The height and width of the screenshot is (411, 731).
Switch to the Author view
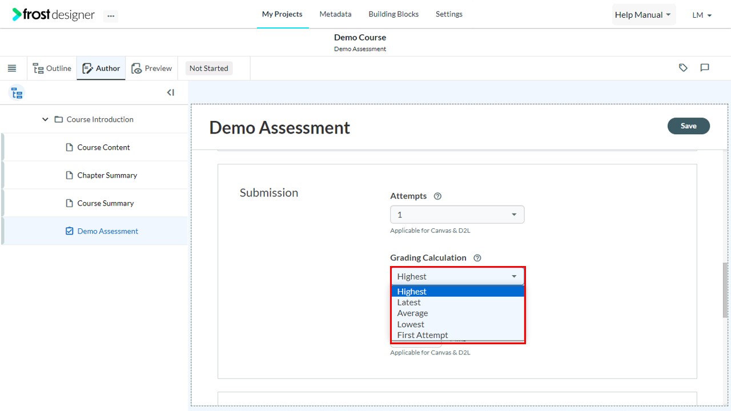(101, 68)
